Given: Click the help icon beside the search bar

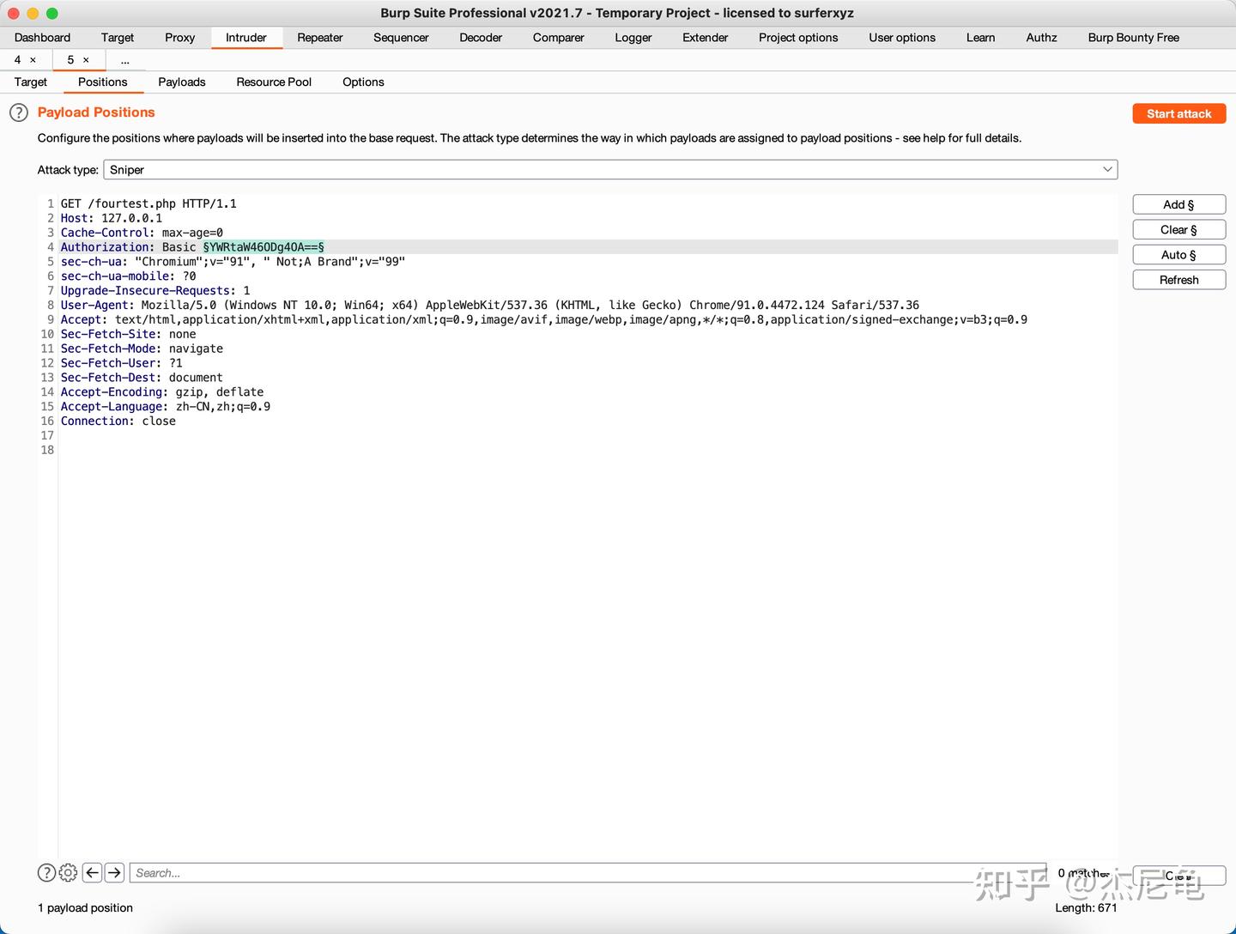Looking at the screenshot, I should pyautogui.click(x=47, y=873).
